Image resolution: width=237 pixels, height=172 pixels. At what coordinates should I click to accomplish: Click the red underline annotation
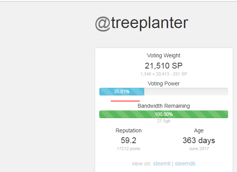[125, 101]
